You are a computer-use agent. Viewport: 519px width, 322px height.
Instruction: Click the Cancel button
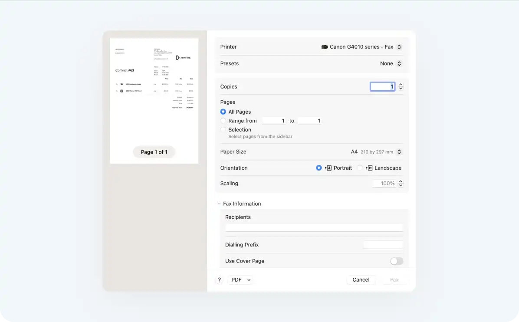click(x=361, y=280)
